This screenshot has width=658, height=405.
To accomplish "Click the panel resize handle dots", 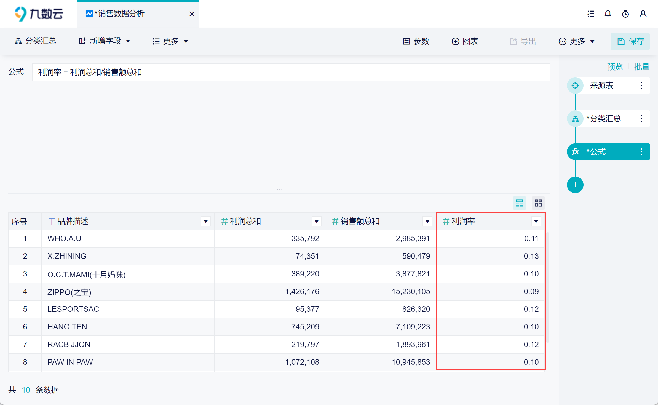I will coord(279,189).
